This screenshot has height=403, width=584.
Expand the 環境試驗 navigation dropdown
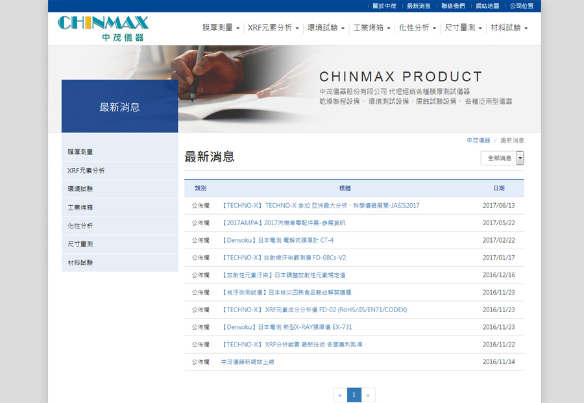(326, 27)
